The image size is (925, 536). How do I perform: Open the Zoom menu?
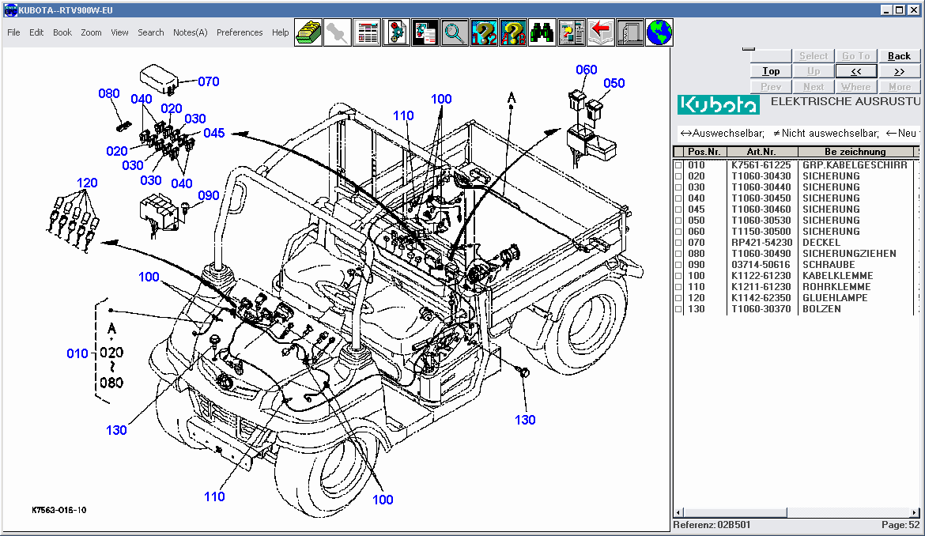(91, 32)
